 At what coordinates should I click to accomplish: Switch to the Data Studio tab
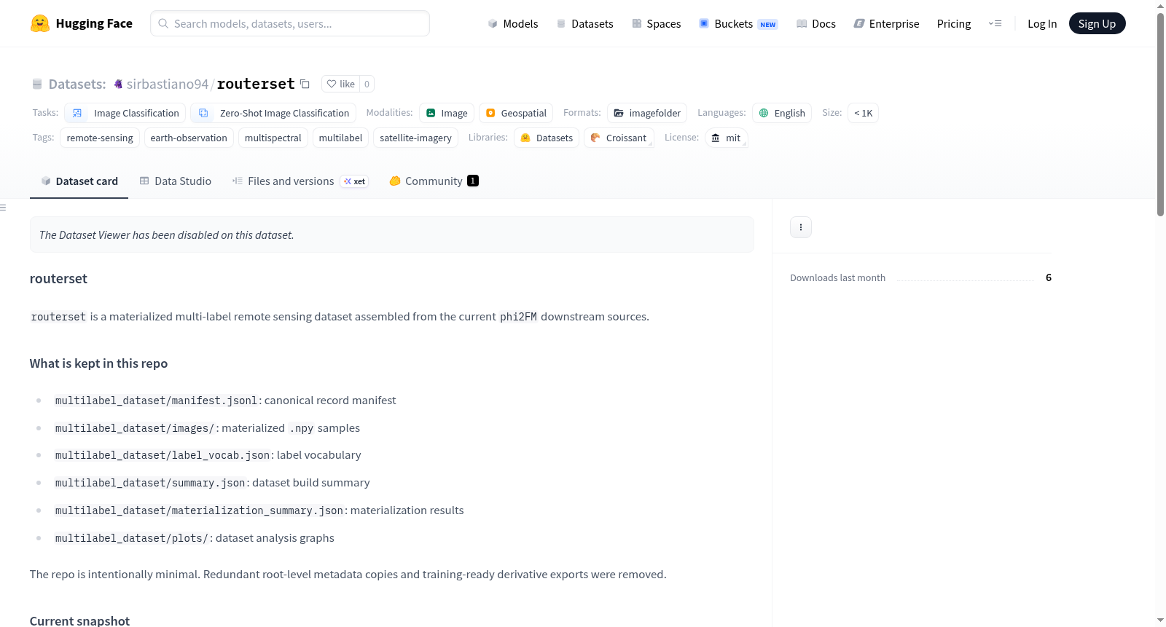(176, 181)
